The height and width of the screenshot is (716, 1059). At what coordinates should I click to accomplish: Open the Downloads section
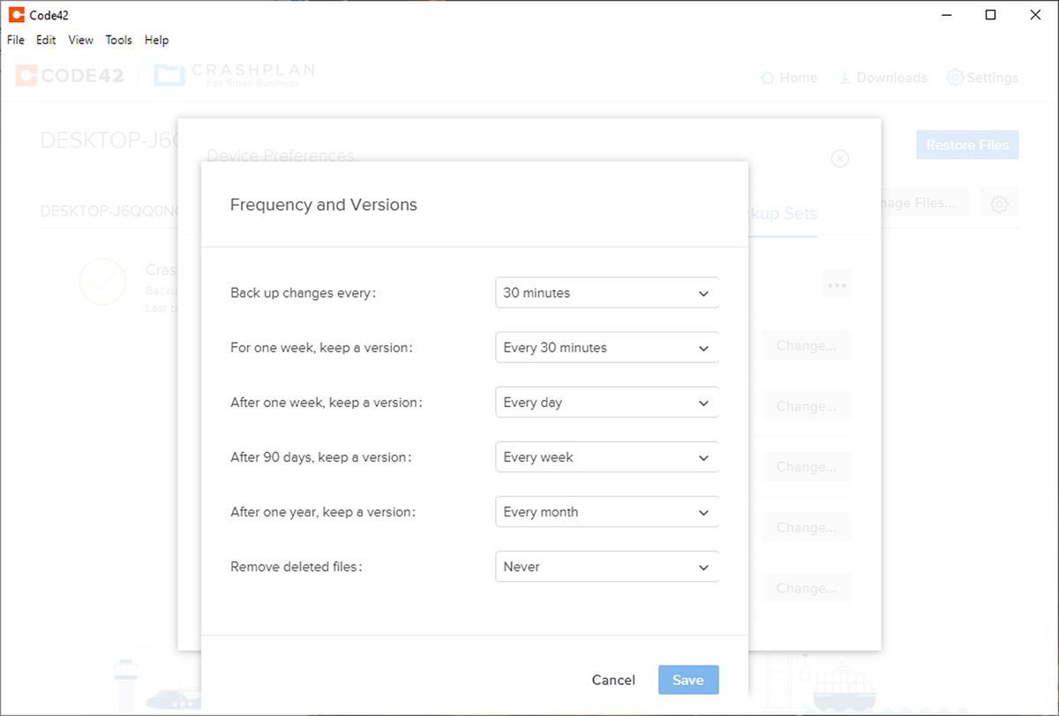click(x=882, y=78)
